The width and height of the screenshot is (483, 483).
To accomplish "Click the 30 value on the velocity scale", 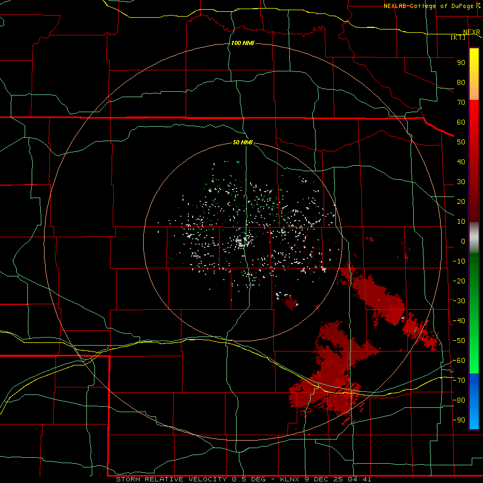I will pos(461,182).
